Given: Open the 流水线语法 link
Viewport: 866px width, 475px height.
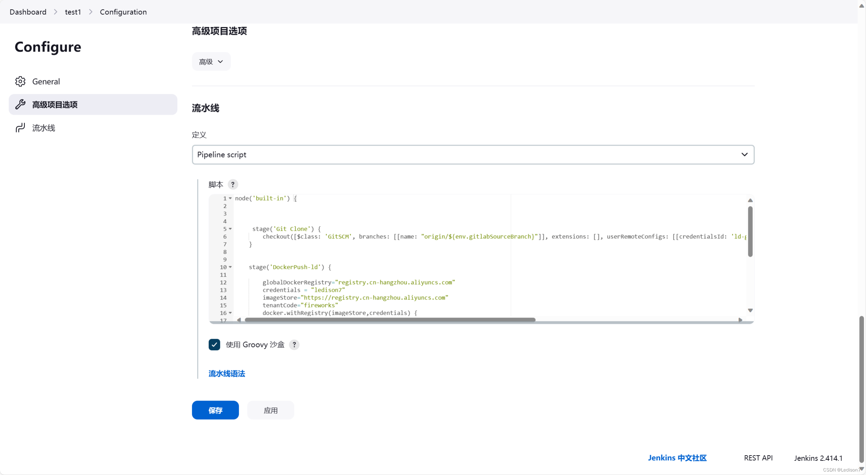Looking at the screenshot, I should pos(227,374).
